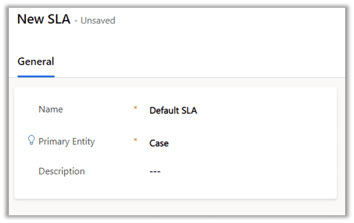Screen dimensions: 354x223
Task: Select the Primary Entity value Case
Action: [159, 143]
